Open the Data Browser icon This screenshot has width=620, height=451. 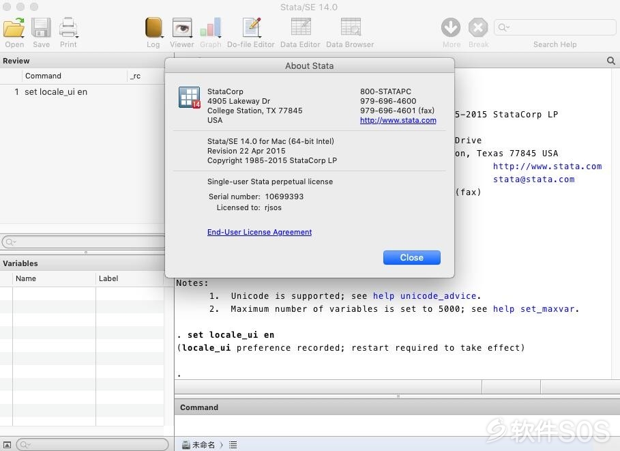351,28
